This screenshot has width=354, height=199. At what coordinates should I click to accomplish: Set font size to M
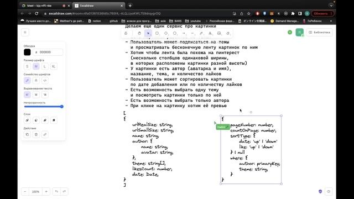tap(36, 66)
